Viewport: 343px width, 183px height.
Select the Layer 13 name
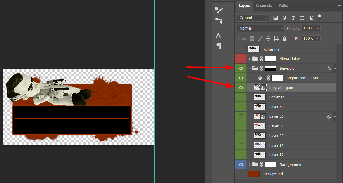point(277,145)
